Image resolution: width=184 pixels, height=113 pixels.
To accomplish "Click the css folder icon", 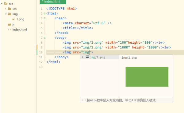I will coord(10,9).
